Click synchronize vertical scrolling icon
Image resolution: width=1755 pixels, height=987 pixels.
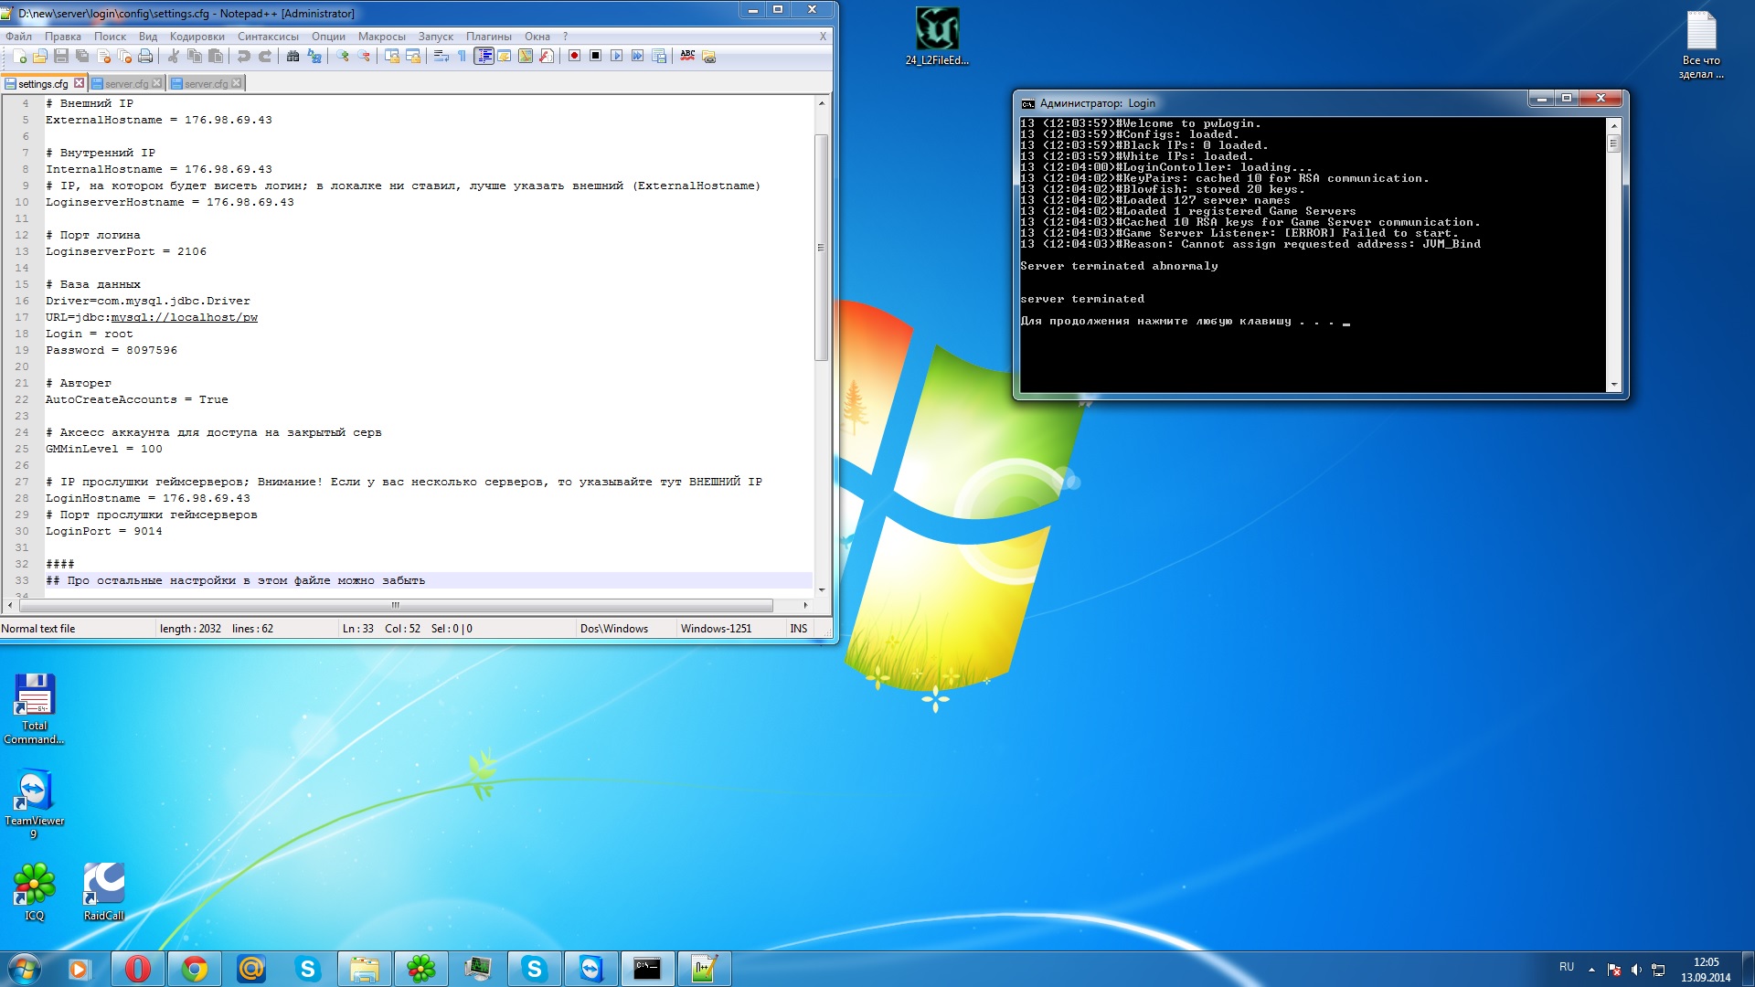(x=392, y=56)
